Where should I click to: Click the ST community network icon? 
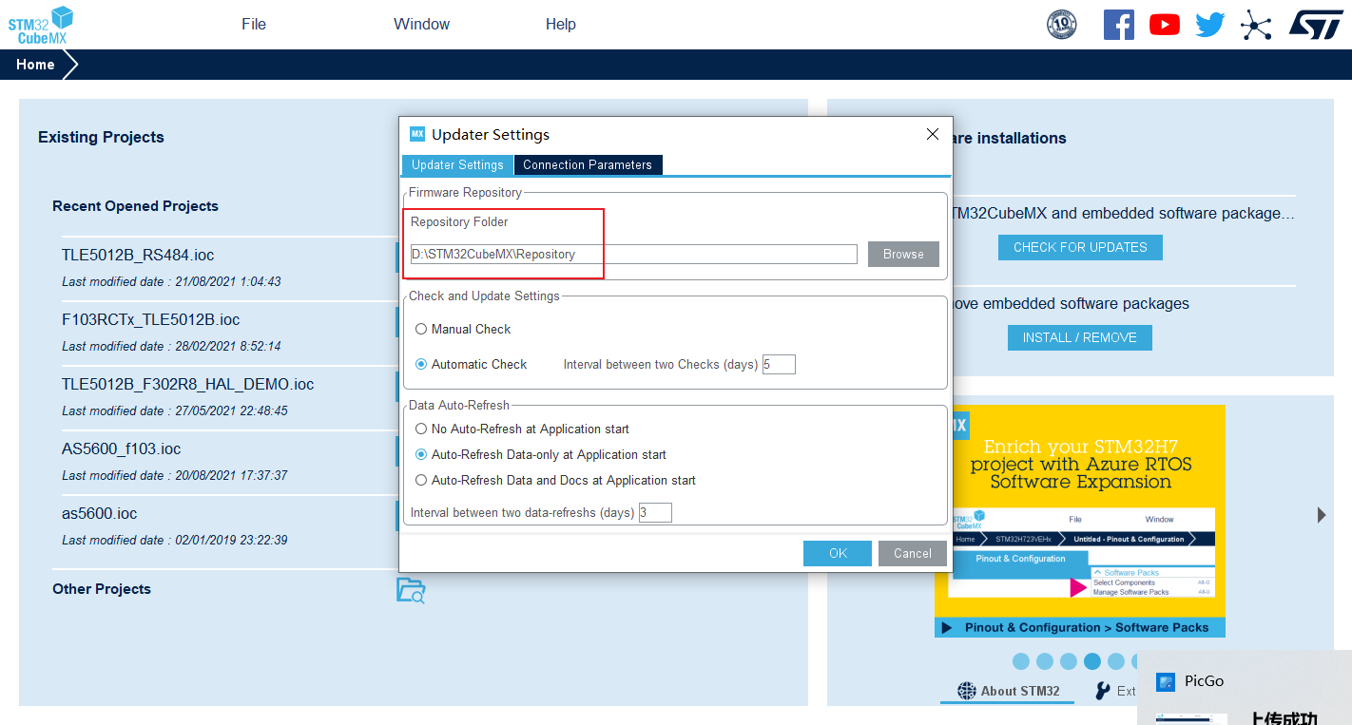point(1256,26)
